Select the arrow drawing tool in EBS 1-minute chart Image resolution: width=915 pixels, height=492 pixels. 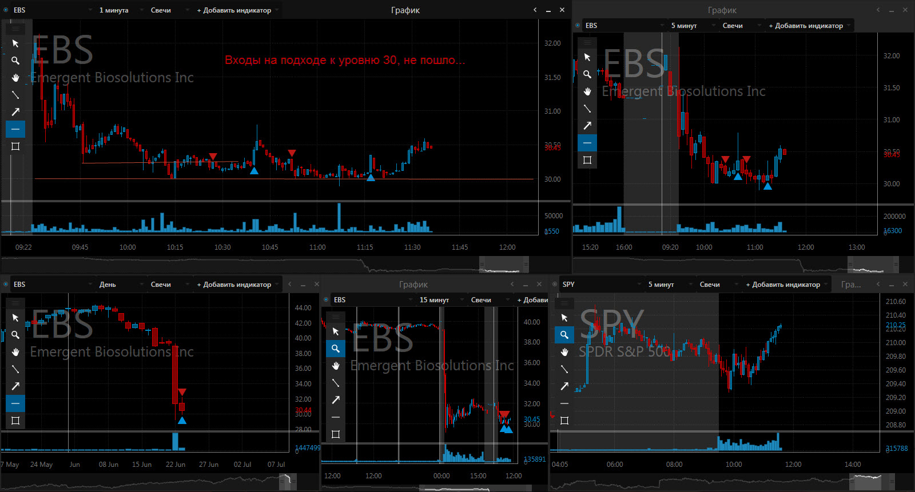coord(15,112)
